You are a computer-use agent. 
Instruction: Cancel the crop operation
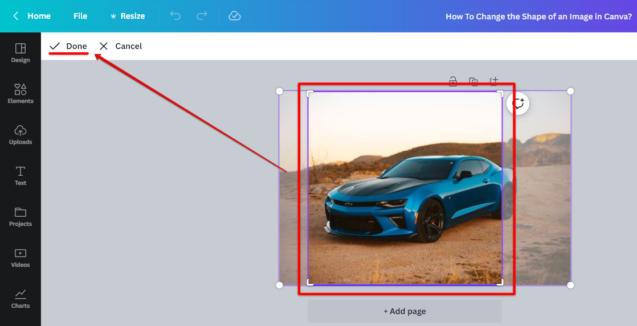point(121,46)
